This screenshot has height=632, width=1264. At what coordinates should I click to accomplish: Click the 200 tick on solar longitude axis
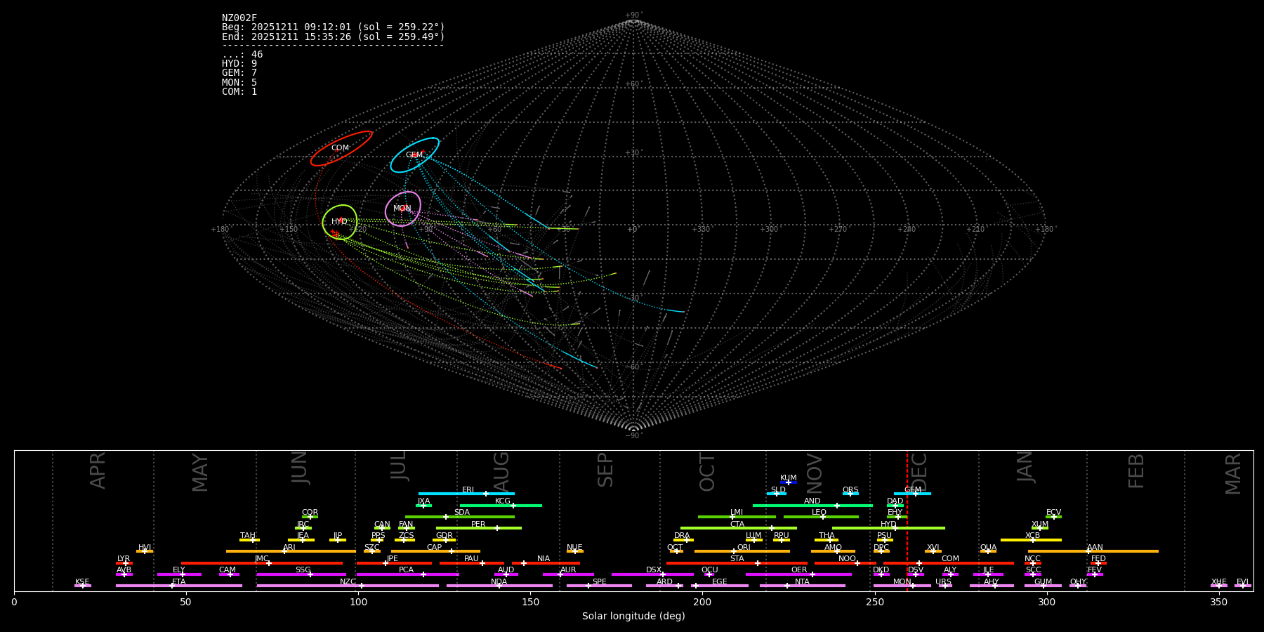coord(702,602)
